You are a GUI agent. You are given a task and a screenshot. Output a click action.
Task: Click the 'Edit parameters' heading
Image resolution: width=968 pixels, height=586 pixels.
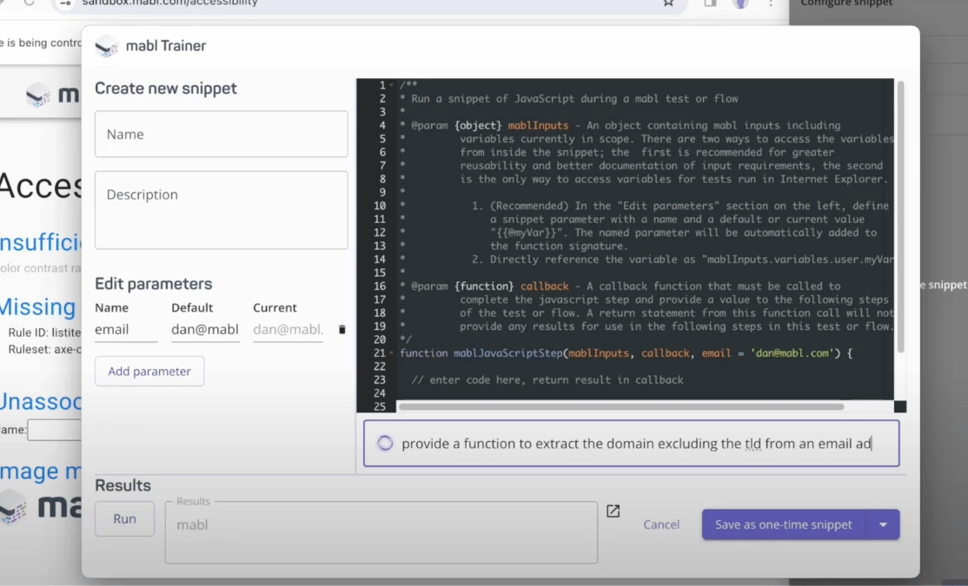coord(153,284)
